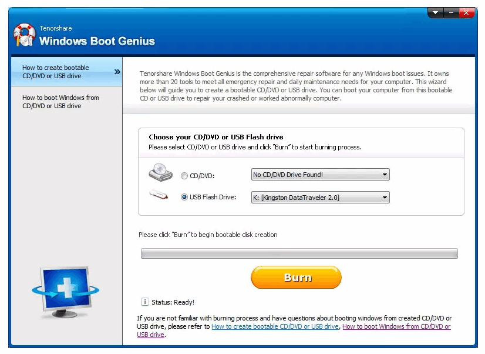Image resolution: width=485 pixels, height=354 pixels.
Task: Expand the Kingston DataTraveler drive dropdown
Action: point(320,197)
